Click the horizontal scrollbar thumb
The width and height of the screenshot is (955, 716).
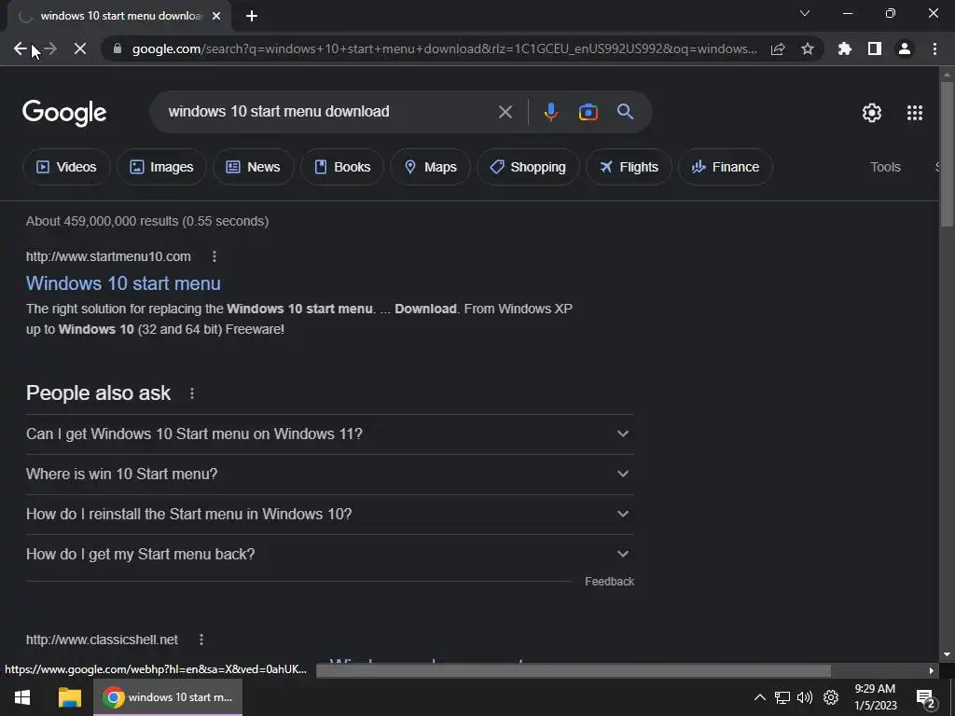click(574, 670)
